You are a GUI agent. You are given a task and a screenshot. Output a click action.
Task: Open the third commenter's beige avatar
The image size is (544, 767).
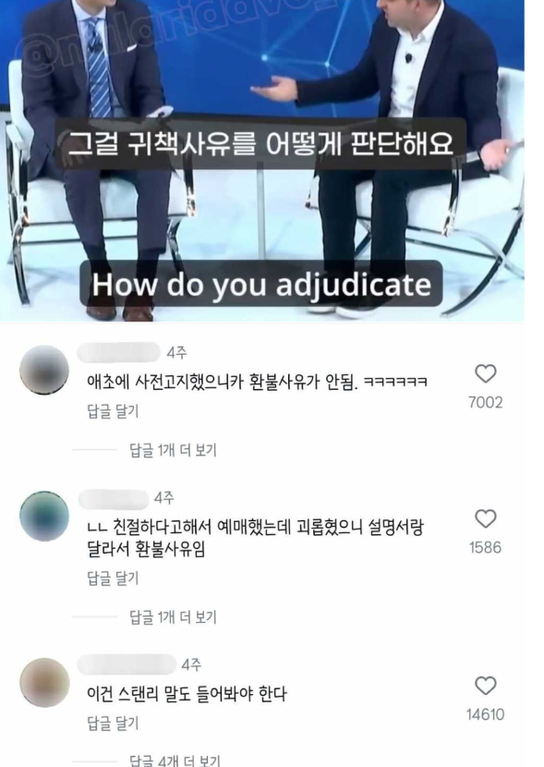point(44,682)
